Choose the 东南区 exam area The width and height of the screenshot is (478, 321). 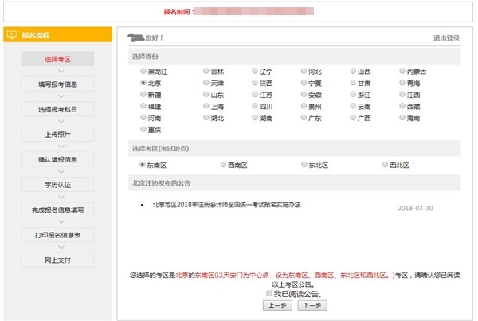[x=143, y=165]
